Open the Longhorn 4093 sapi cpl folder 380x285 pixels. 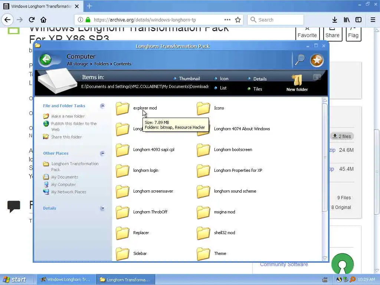click(145, 150)
